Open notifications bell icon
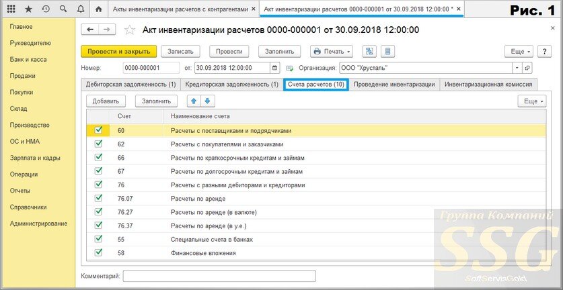Viewport: 563px width, 290px height. [81, 9]
